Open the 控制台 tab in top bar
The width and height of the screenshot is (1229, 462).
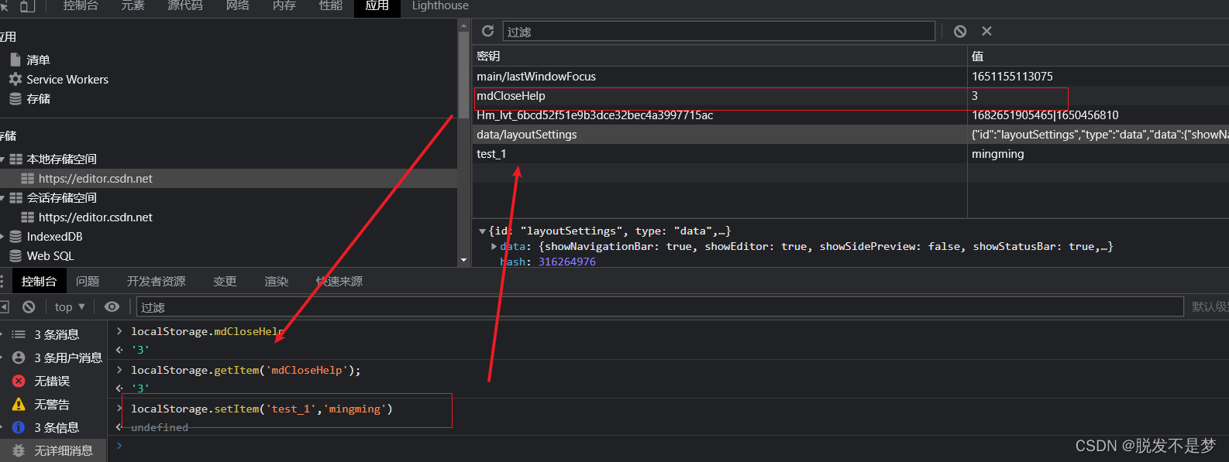point(81,6)
